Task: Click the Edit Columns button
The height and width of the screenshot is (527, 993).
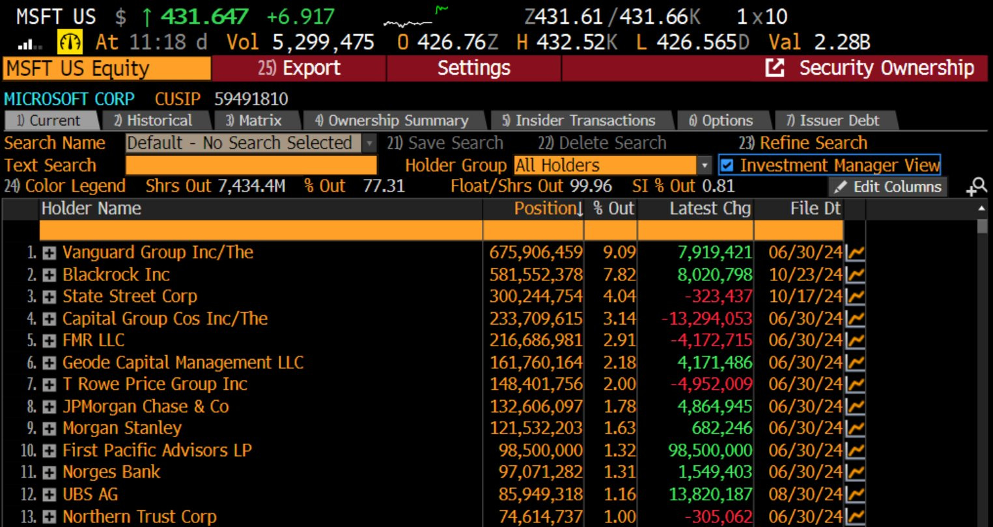Action: [888, 187]
